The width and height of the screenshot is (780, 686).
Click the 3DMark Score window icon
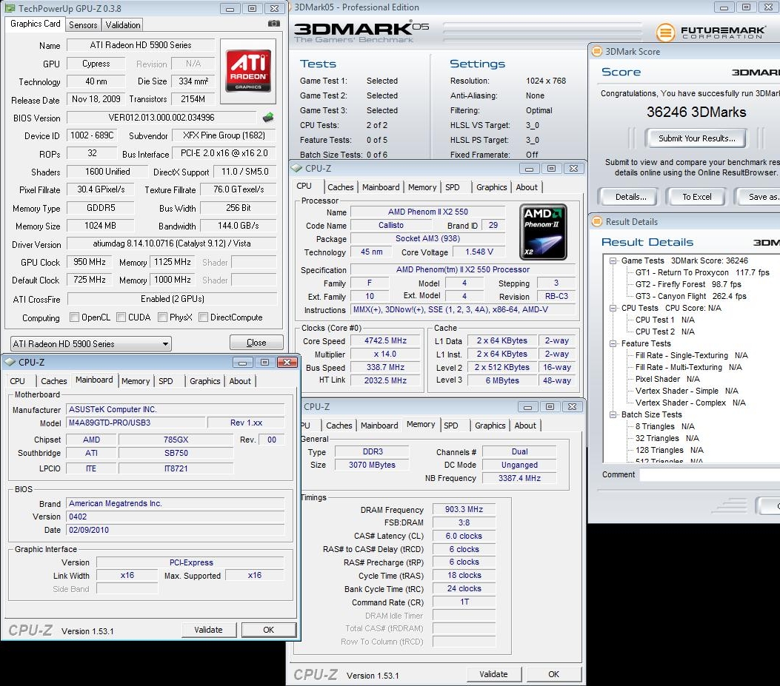coord(597,52)
